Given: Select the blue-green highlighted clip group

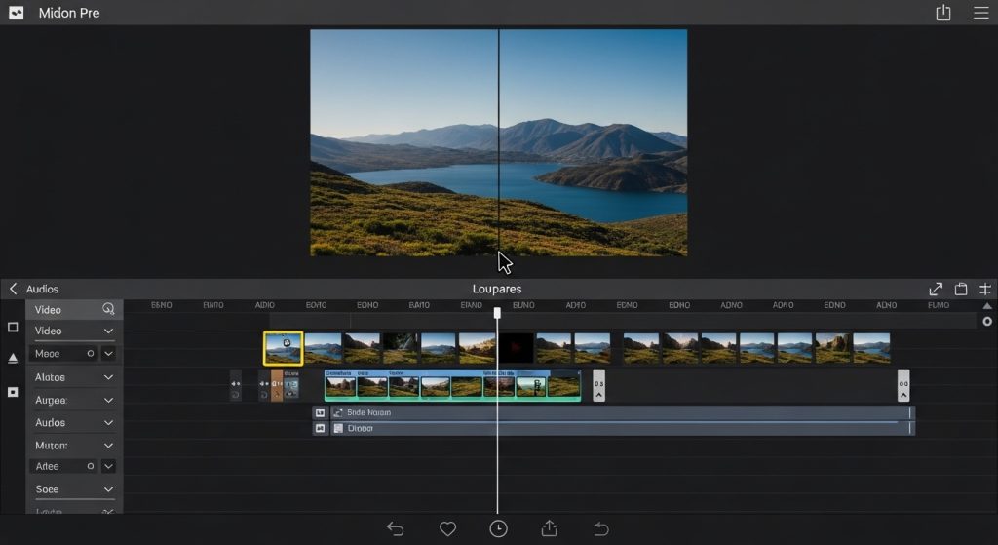Looking at the screenshot, I should coord(452,386).
